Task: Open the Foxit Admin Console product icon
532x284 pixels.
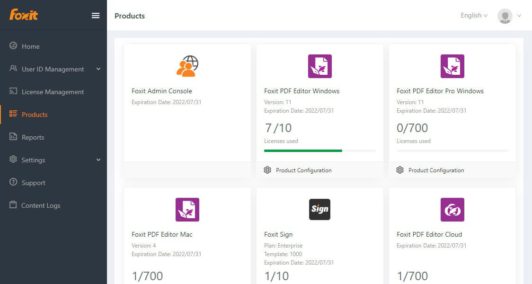Action: click(x=187, y=65)
